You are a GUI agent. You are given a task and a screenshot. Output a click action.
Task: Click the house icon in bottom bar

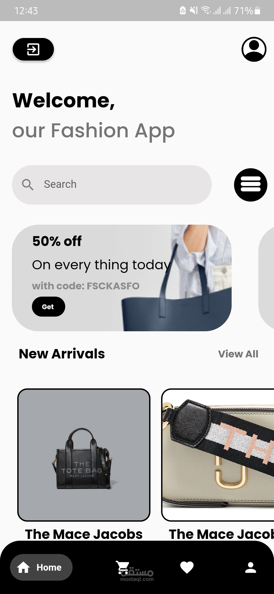point(23,567)
